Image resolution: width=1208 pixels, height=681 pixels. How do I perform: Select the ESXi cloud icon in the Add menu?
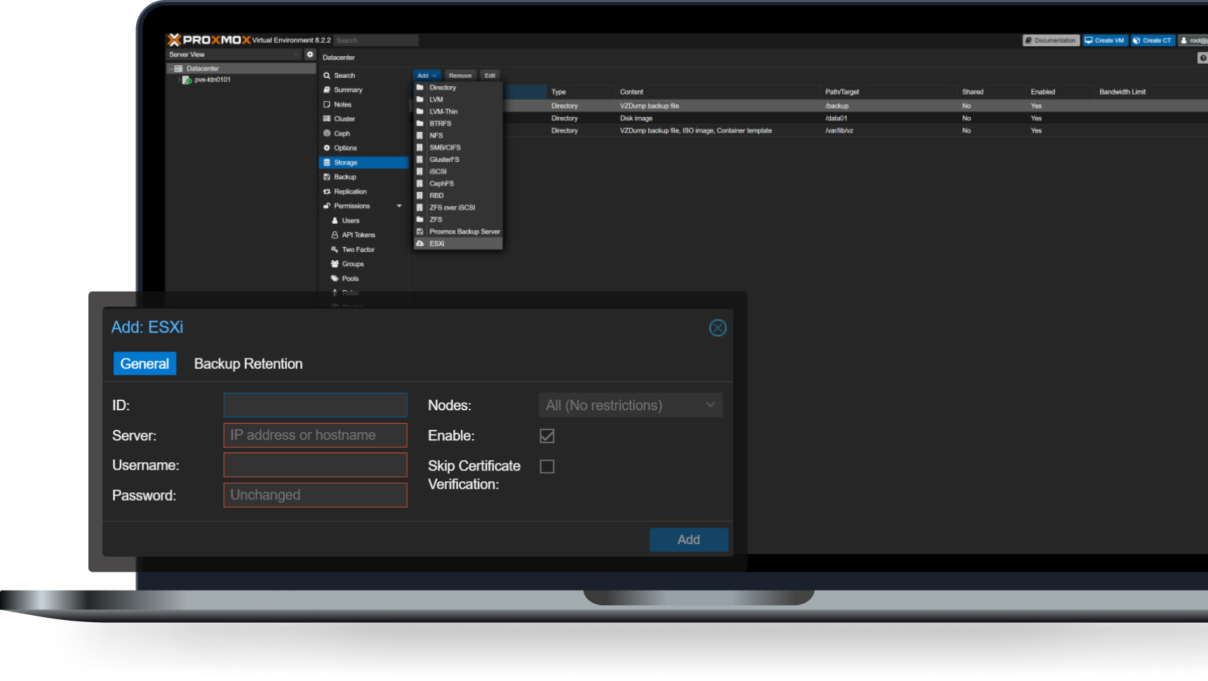420,243
